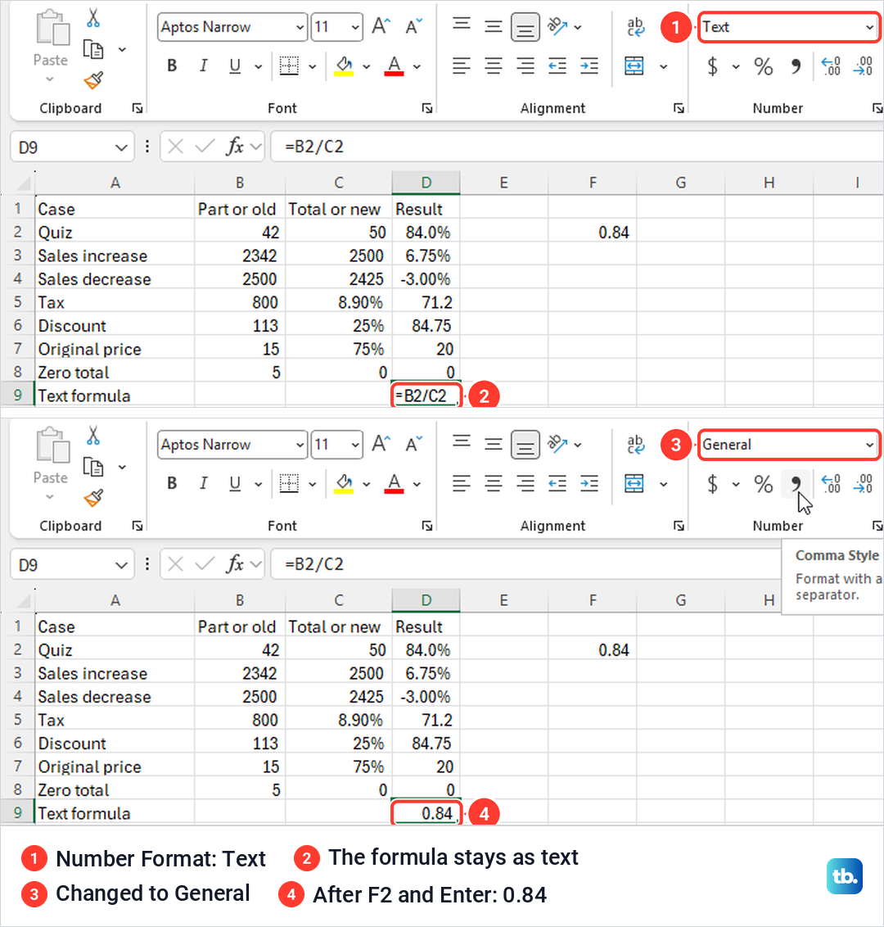Apply Accounting dollar format in the Text-format ribbon
Image resolution: width=884 pixels, height=927 pixels.
713,66
